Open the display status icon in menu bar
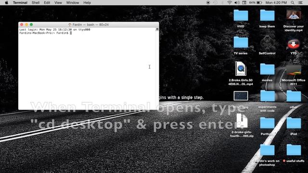The image size is (308, 173). click(244, 2)
